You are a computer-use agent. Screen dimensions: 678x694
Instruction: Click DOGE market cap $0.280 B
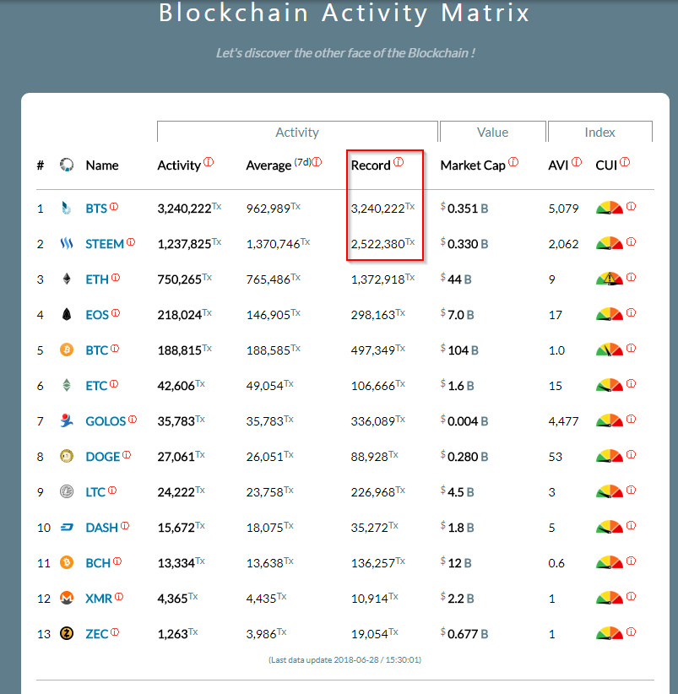click(464, 456)
